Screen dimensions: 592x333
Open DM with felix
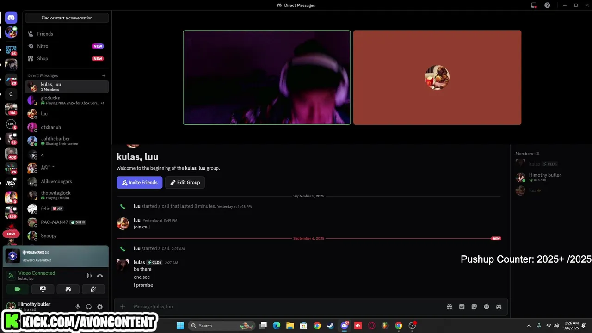[67, 209]
